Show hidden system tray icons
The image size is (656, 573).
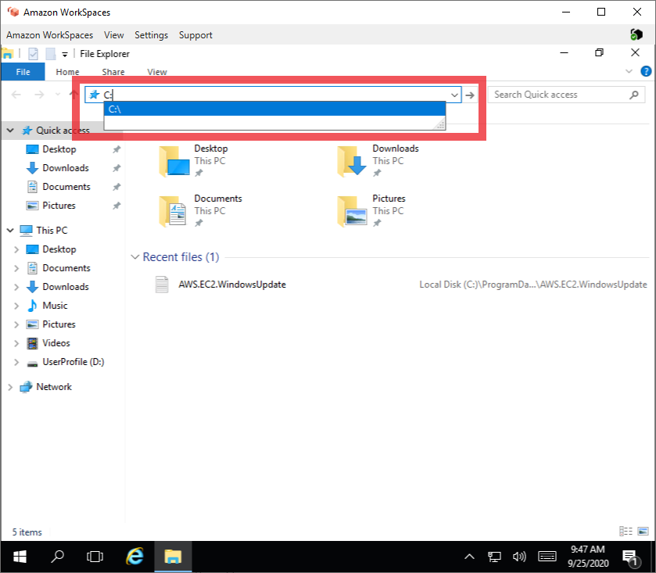point(469,557)
